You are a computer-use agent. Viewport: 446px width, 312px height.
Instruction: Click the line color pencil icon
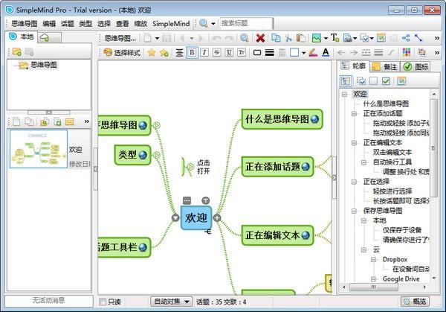click(313, 53)
